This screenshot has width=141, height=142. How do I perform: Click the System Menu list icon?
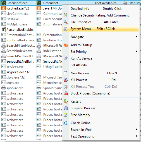tap(66, 29)
